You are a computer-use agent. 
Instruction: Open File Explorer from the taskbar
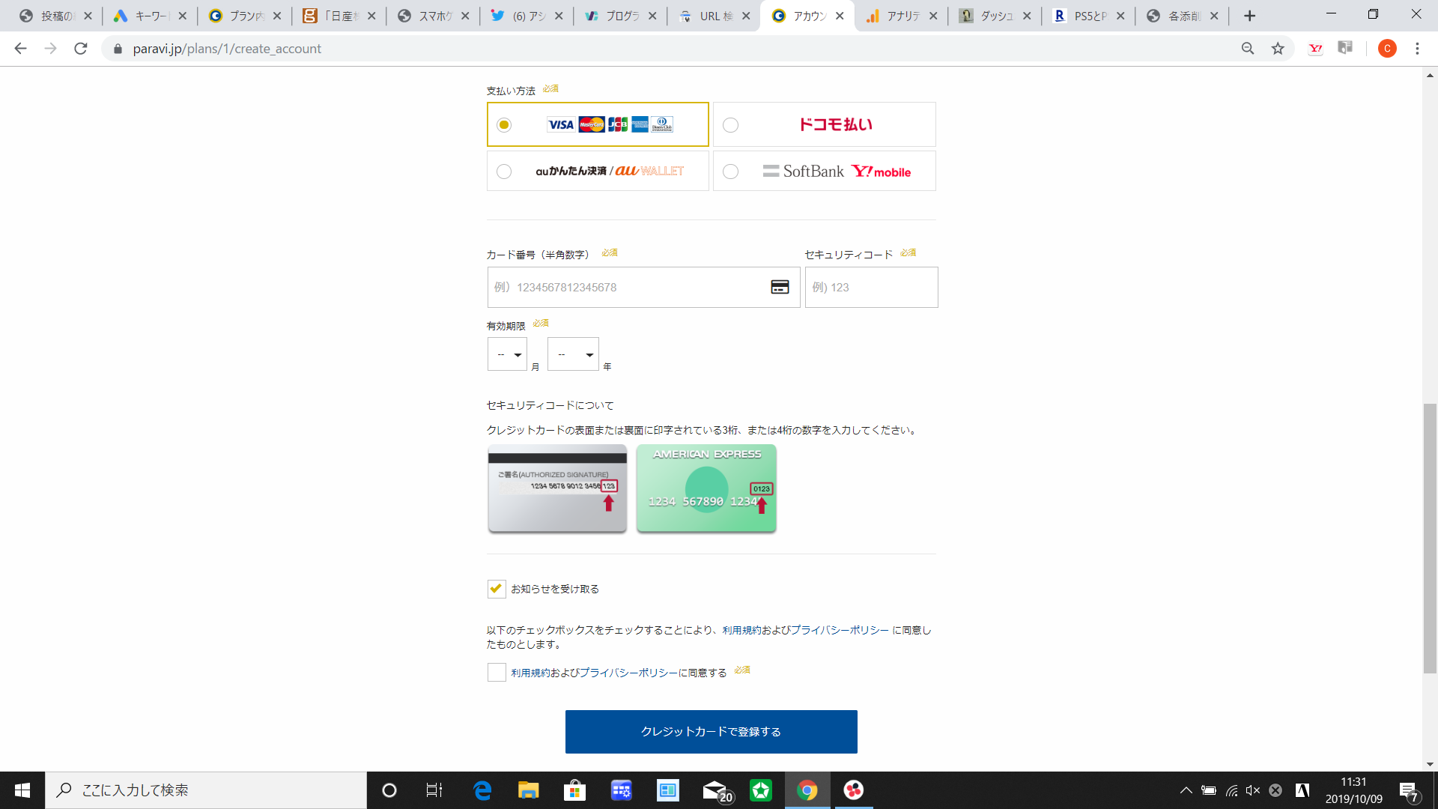click(x=529, y=790)
